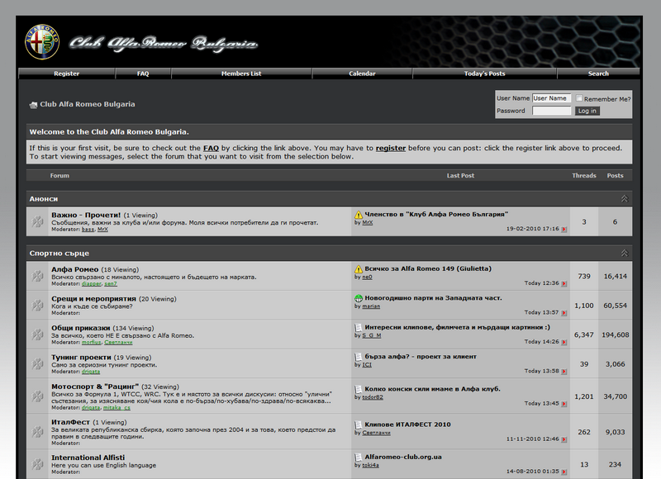
Task: View profile of poster todor82
Action: tap(373, 397)
